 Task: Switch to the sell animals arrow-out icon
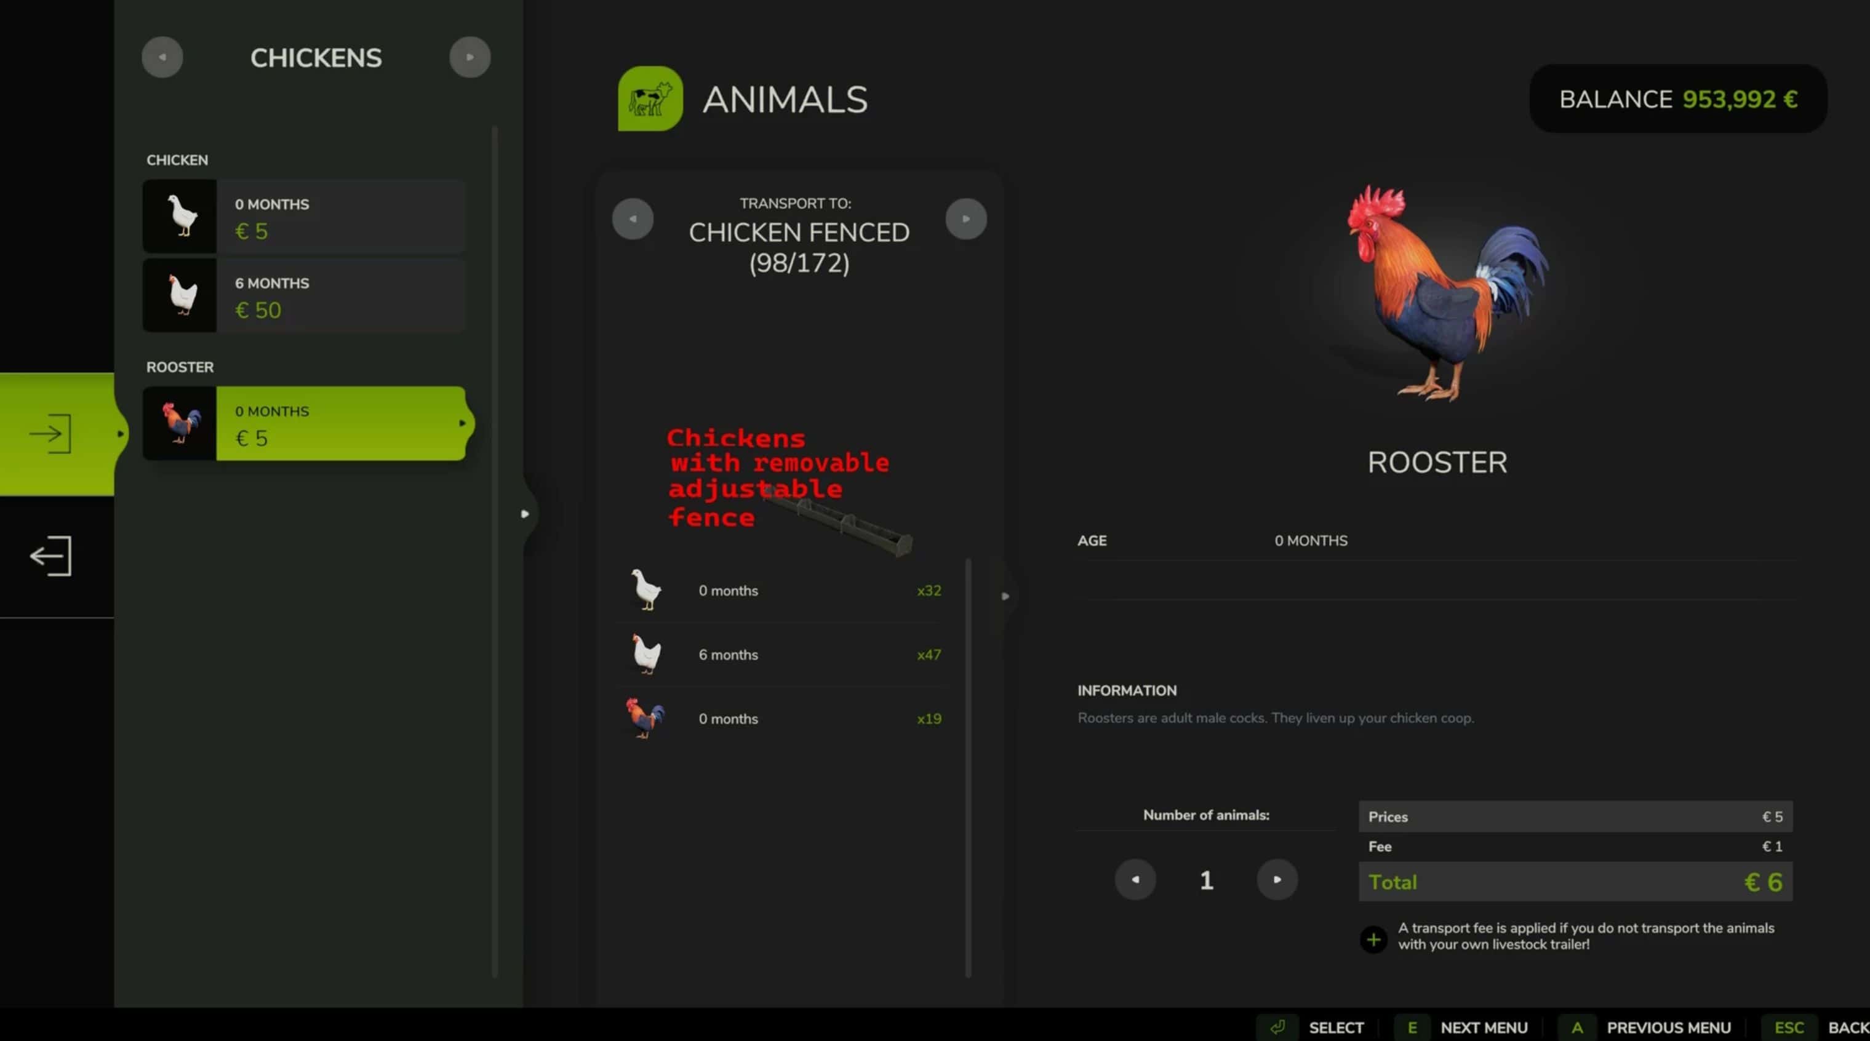(x=50, y=556)
